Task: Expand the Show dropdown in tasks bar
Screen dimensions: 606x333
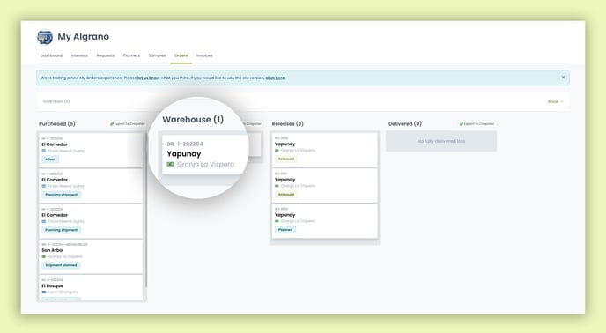Action: [555, 101]
